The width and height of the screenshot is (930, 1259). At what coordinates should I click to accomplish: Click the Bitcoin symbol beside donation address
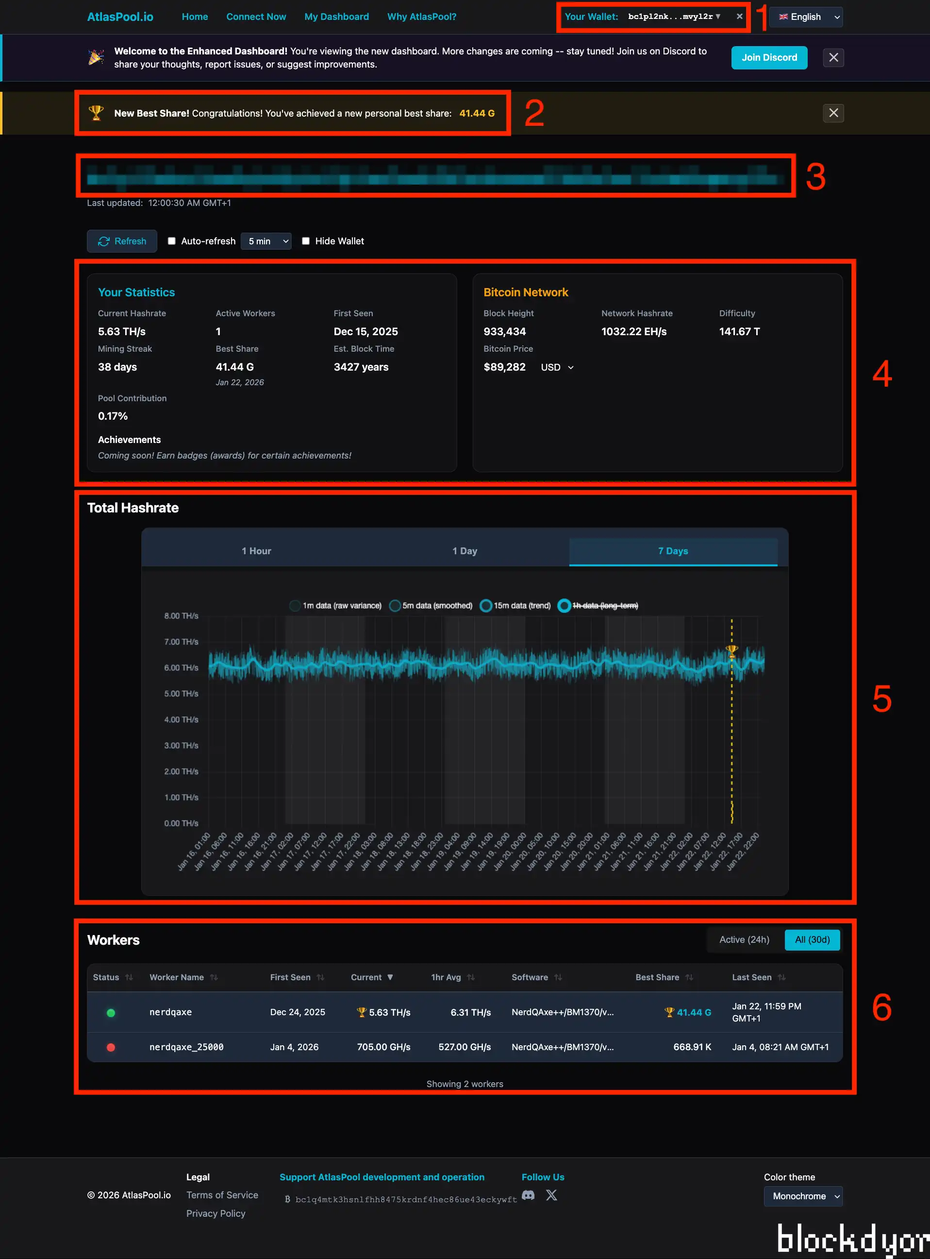coord(287,1199)
